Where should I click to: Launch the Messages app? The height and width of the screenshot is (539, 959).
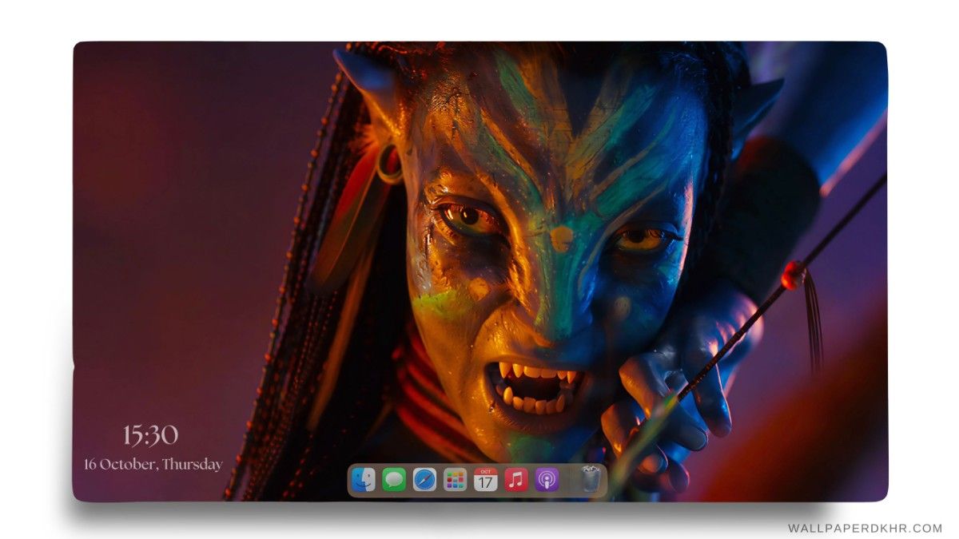[x=394, y=479]
